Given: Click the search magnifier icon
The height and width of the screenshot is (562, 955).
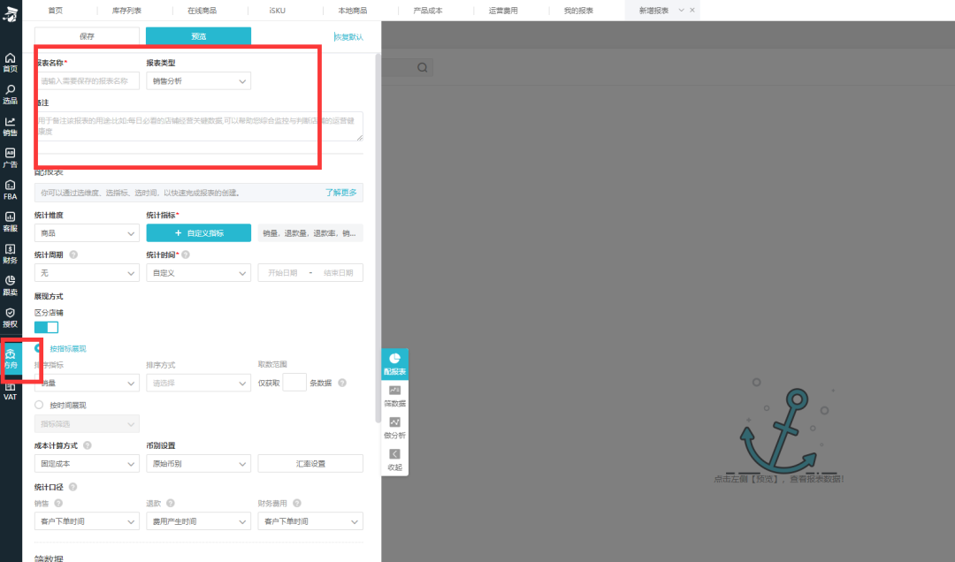Looking at the screenshot, I should [422, 67].
